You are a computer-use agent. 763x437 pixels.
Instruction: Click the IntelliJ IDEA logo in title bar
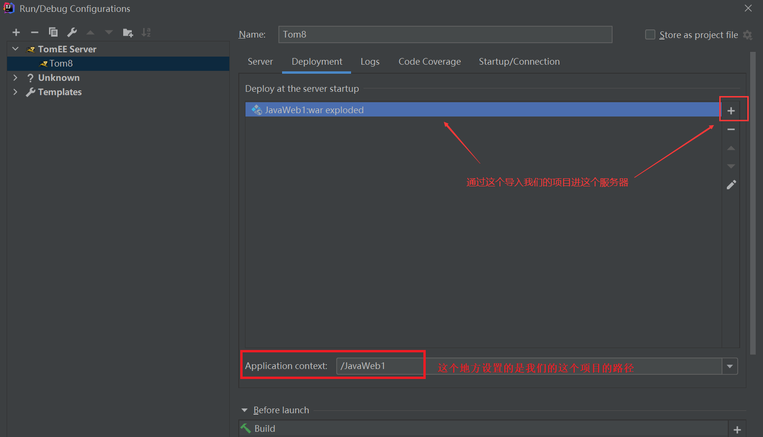(x=9, y=8)
